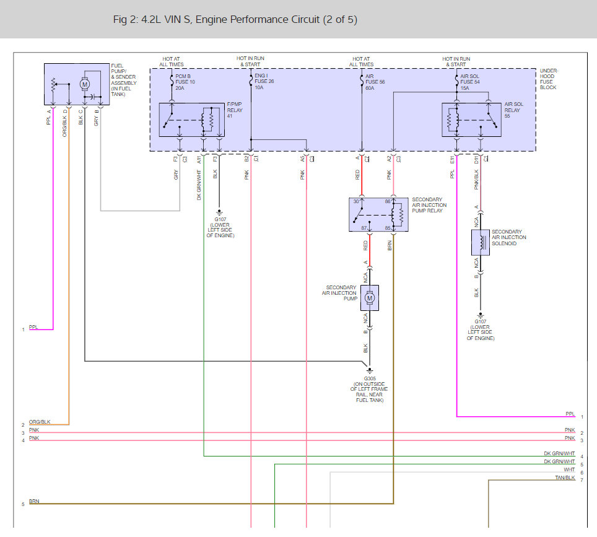Image resolution: width=597 pixels, height=537 pixels.
Task: Click the fuel level sender resistor symbol
Action: (54, 85)
